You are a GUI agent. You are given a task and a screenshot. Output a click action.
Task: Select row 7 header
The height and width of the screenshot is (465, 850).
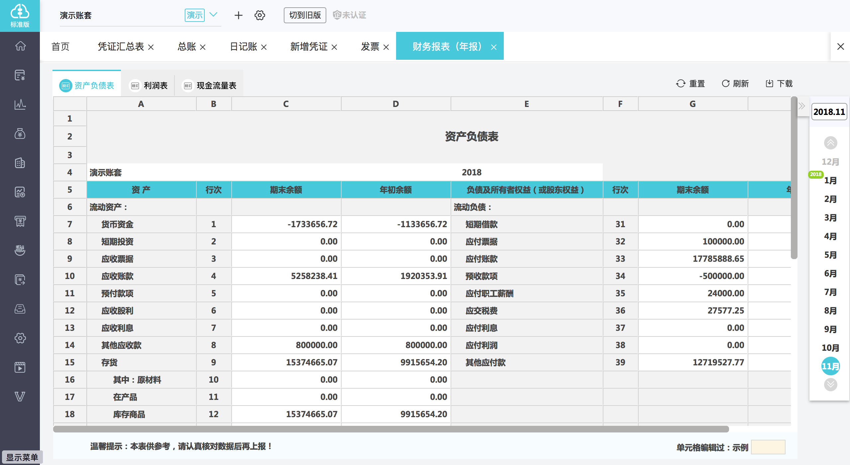pyautogui.click(x=70, y=224)
